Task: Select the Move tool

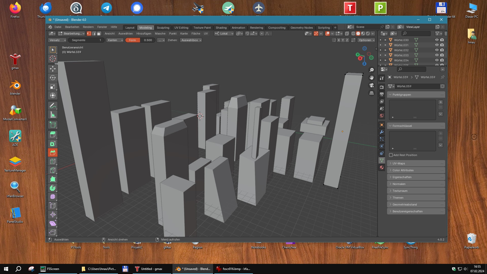Action: (x=53, y=69)
